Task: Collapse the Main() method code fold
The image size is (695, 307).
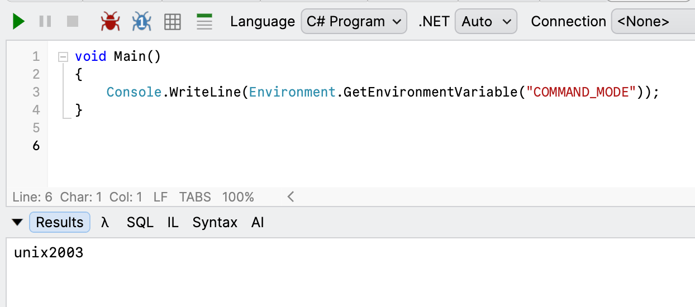Action: [x=63, y=56]
